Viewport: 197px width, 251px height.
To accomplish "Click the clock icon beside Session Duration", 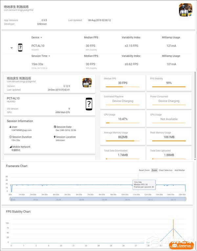I will pyautogui.click(x=11, y=137).
